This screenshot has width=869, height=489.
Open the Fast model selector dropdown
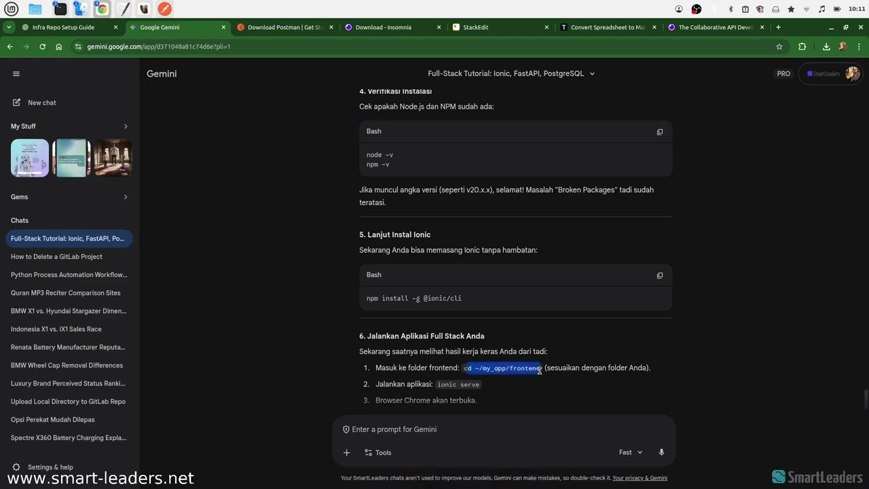(x=631, y=452)
